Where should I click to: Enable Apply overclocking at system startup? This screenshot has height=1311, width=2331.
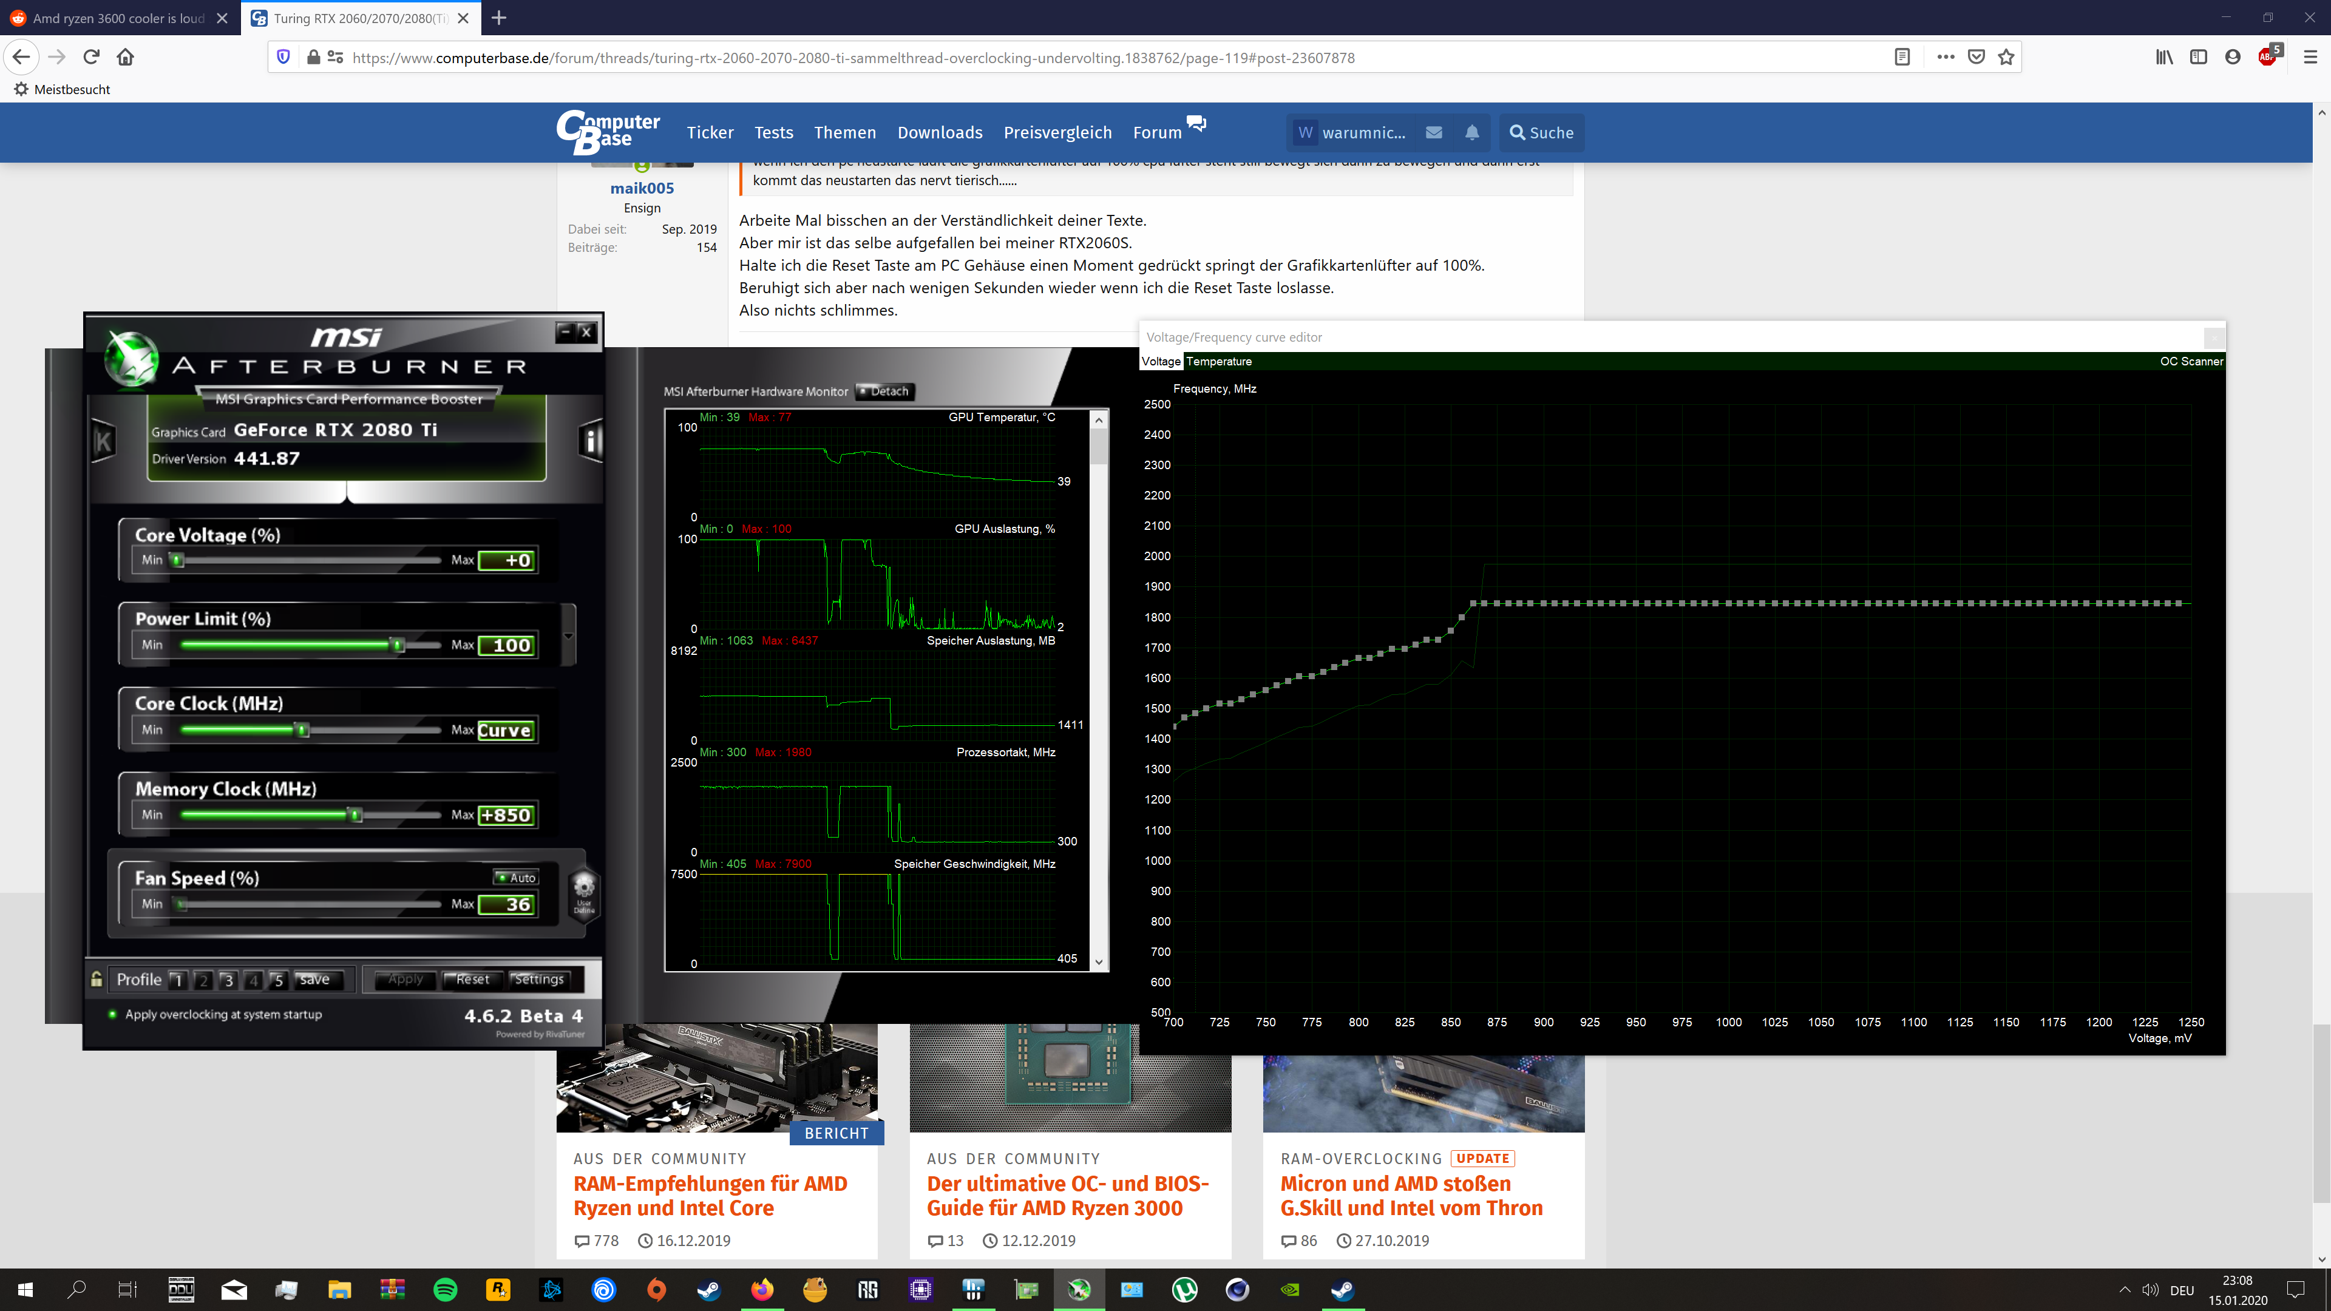click(112, 1014)
